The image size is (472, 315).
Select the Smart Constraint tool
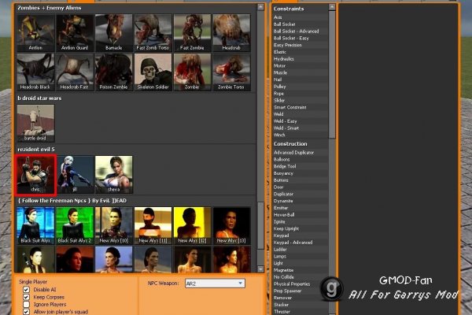[301, 108]
